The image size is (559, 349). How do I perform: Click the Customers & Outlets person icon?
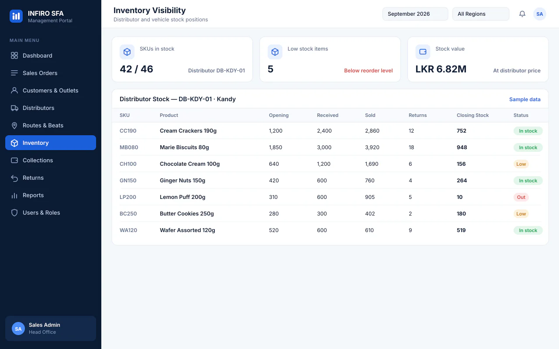point(14,90)
